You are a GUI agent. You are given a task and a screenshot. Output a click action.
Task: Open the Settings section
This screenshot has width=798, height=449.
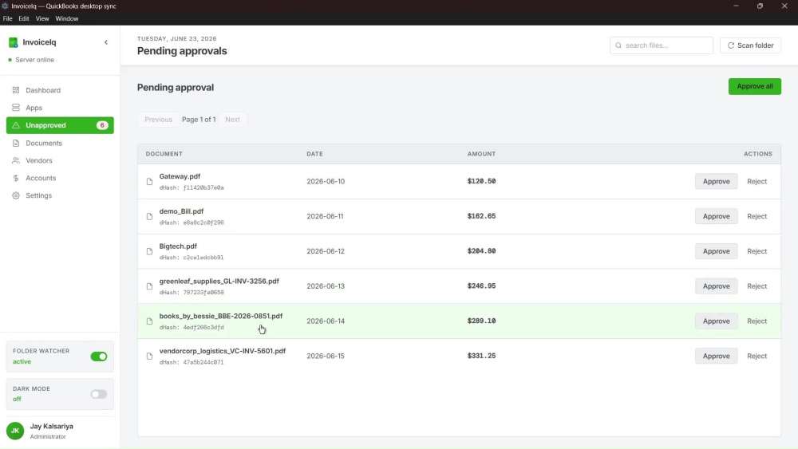coord(60,195)
